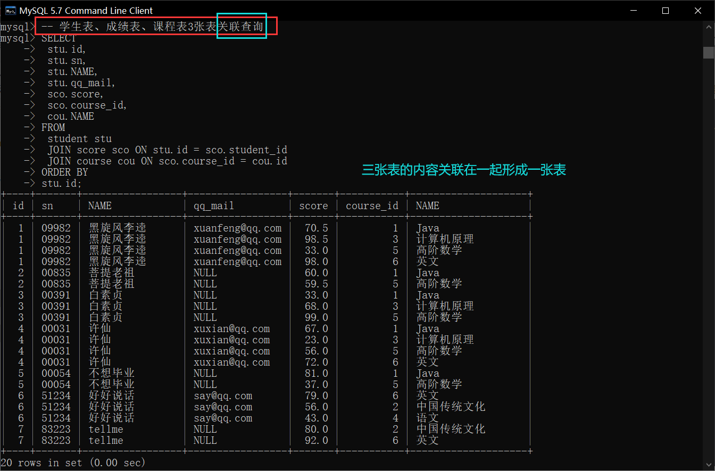Minimize the MySQL Command Line Client window
This screenshot has width=715, height=471.
[634, 10]
